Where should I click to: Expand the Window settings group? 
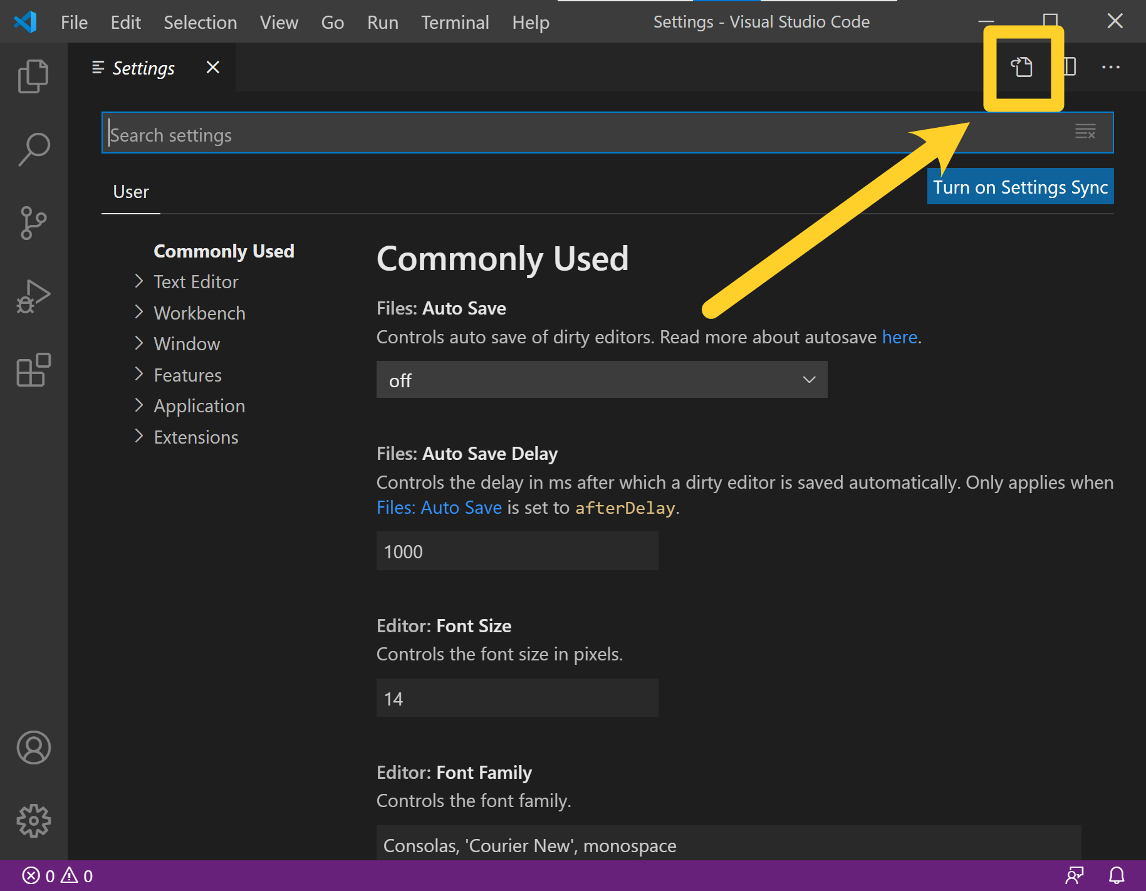pyautogui.click(x=139, y=343)
